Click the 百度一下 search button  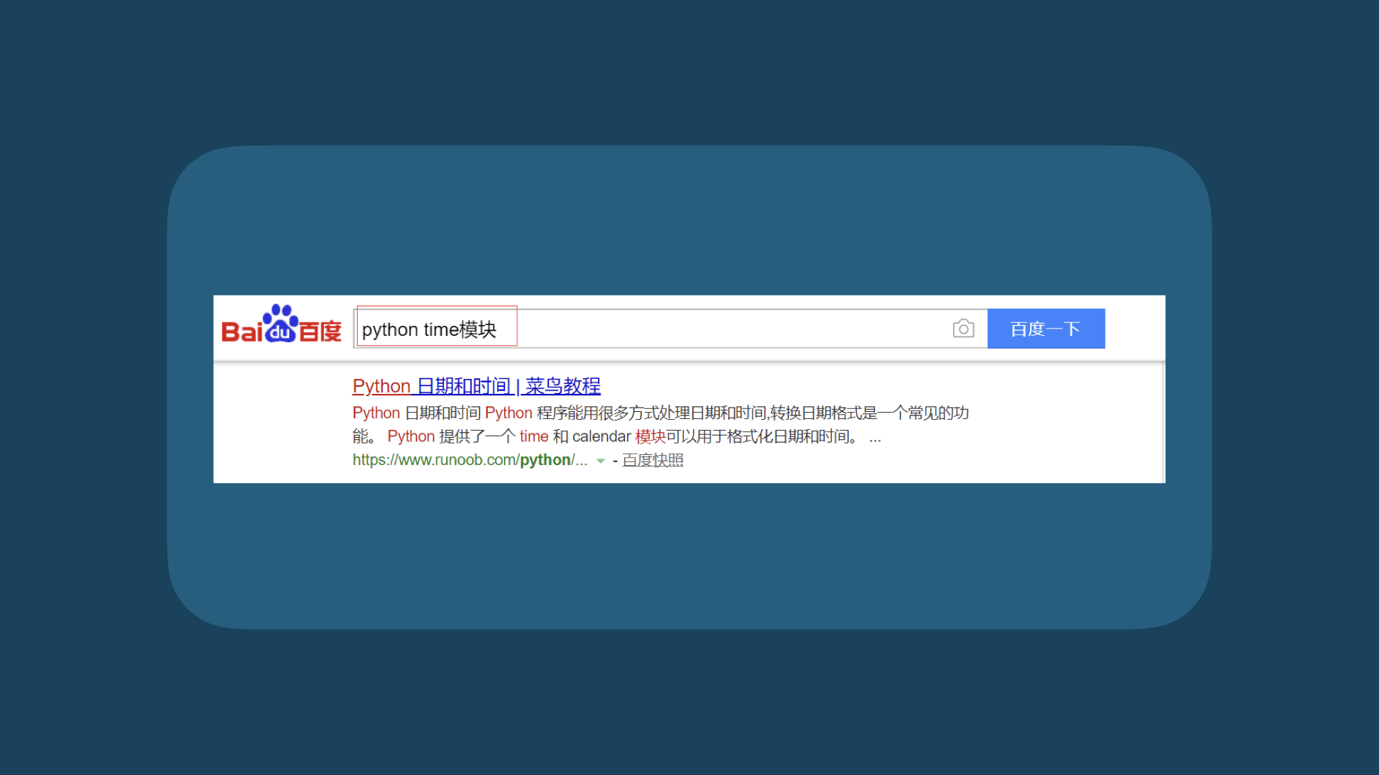point(1046,329)
